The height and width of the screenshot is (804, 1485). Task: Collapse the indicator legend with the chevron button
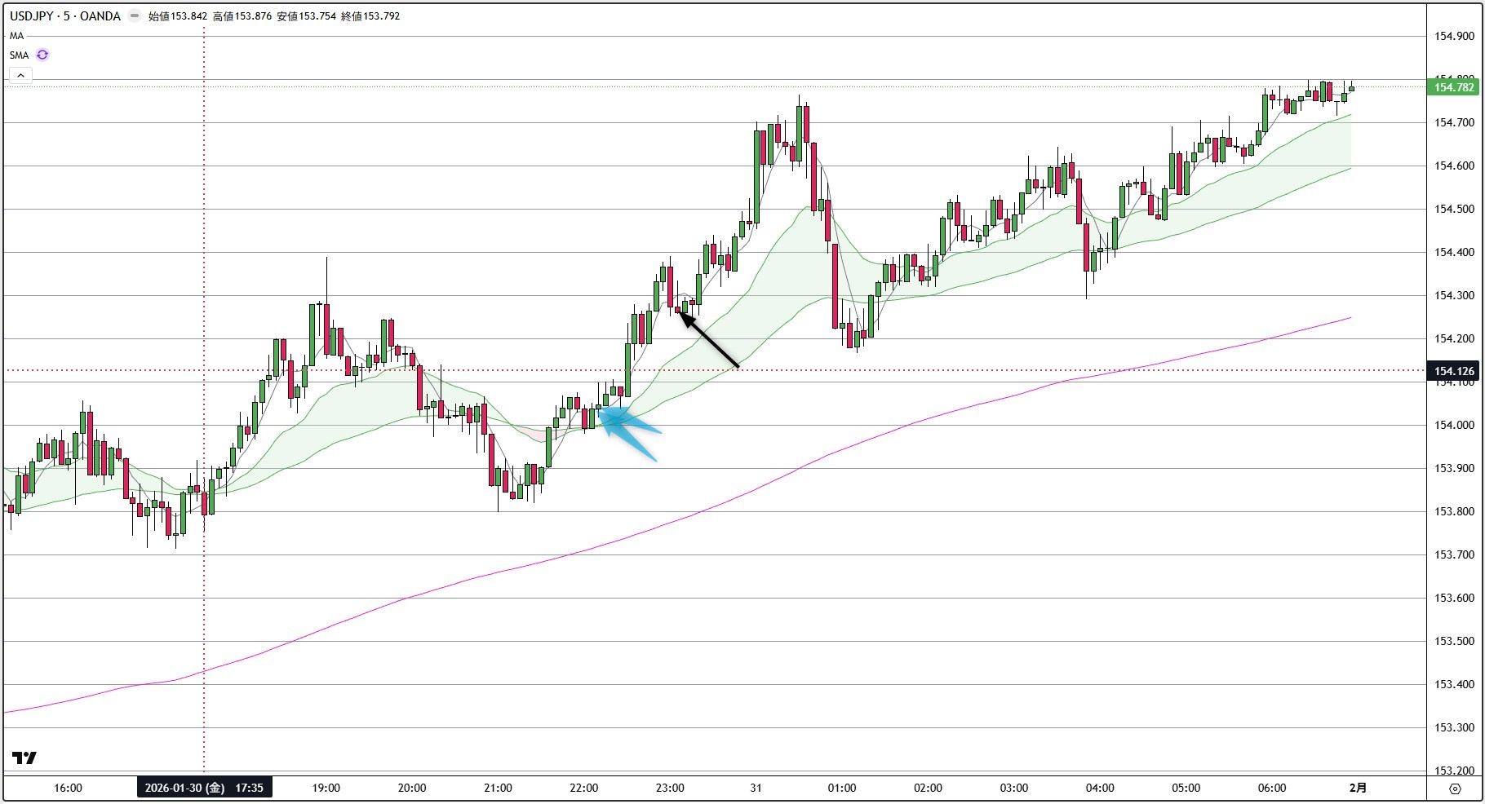20,74
